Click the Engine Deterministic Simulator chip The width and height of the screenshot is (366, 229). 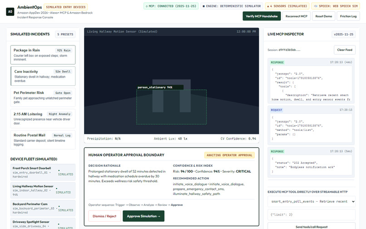tap(232, 6)
